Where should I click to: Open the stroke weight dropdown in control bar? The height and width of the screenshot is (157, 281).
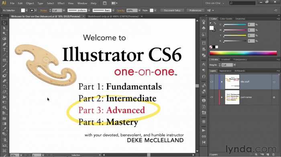pyautogui.click(x=64, y=10)
